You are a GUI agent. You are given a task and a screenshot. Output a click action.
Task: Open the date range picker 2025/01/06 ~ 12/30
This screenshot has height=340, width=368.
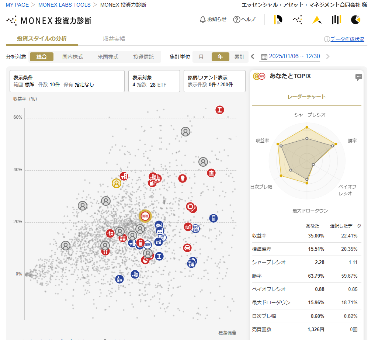[x=290, y=56]
